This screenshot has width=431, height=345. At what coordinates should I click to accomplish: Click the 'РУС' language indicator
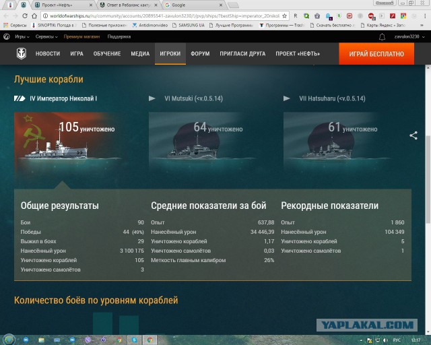coord(397,340)
